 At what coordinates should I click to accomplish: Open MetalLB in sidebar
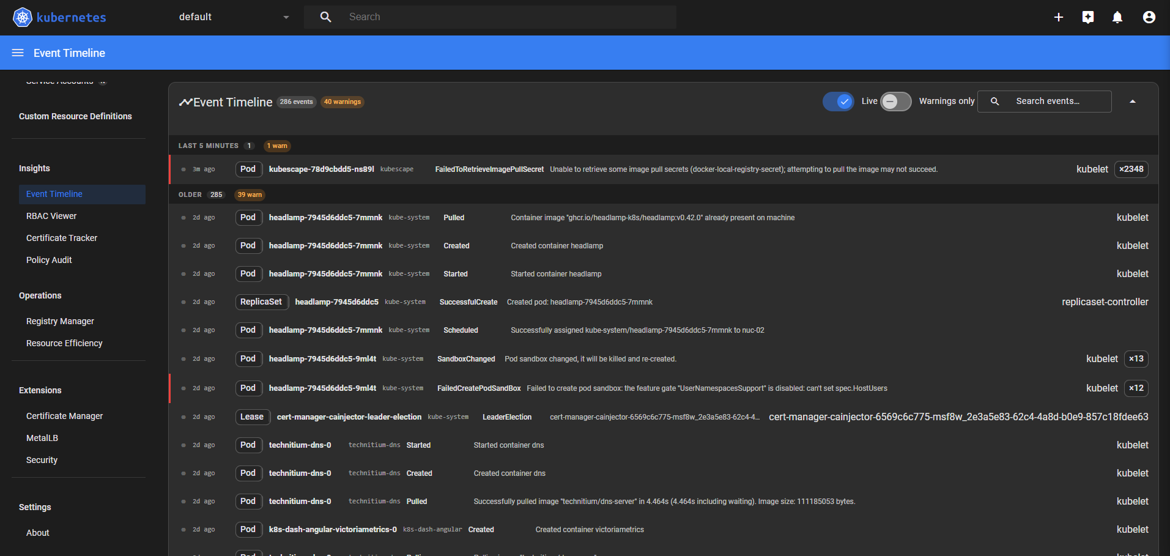(x=42, y=438)
